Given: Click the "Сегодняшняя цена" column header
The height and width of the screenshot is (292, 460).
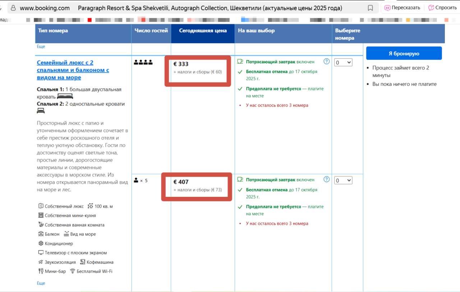Looking at the screenshot, I should tap(203, 31).
